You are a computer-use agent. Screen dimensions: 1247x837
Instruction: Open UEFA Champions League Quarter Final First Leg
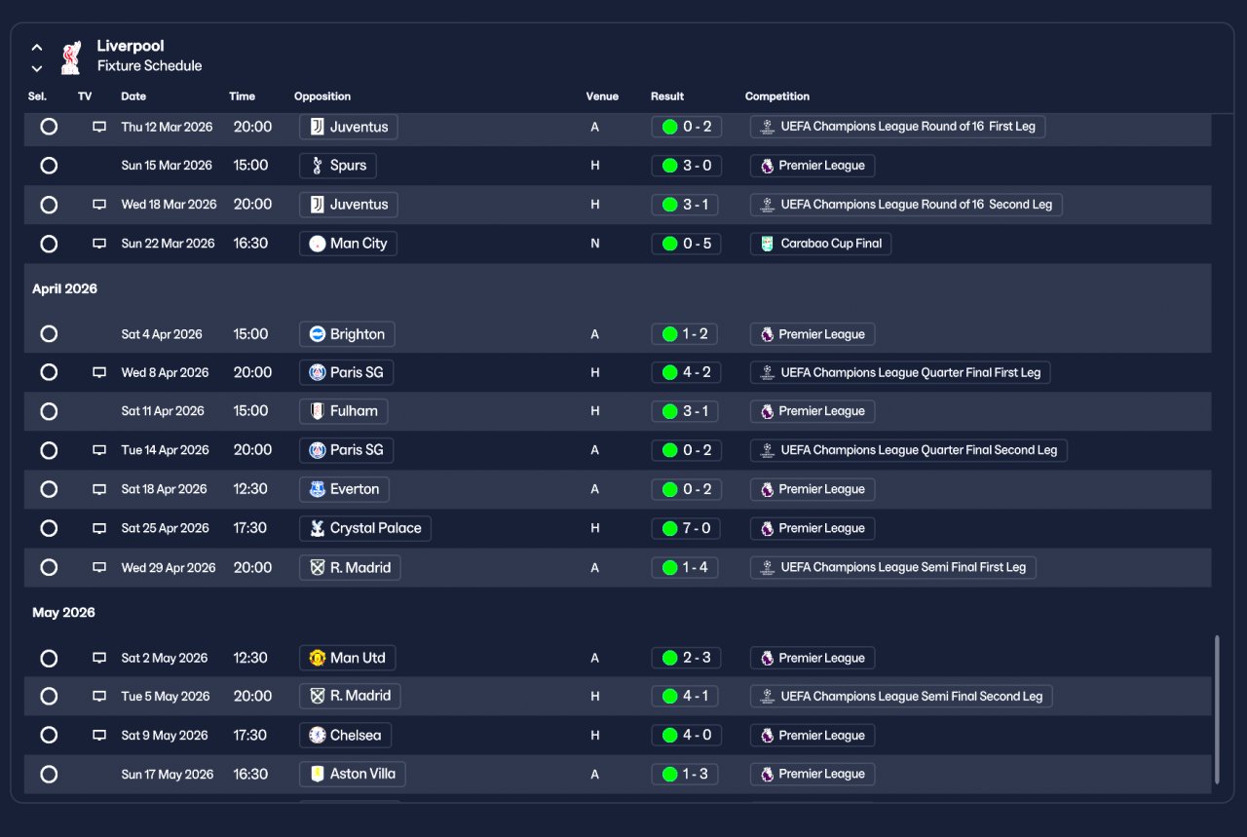click(901, 372)
